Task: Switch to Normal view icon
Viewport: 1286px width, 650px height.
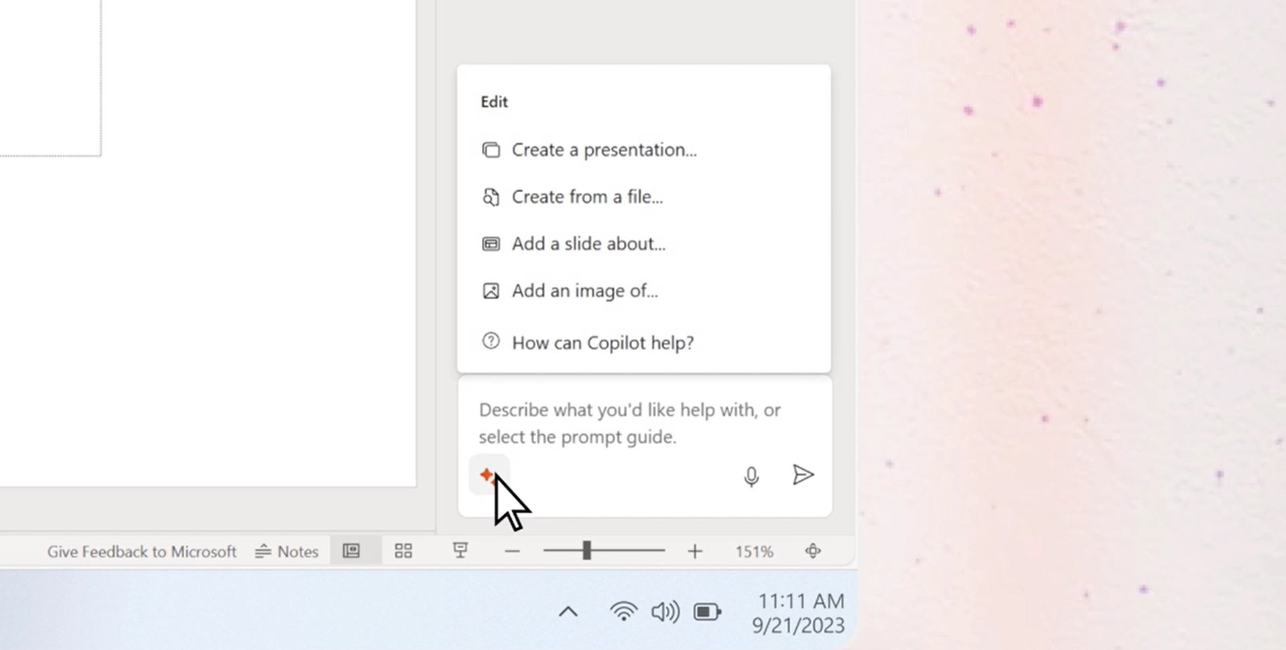Action: click(x=352, y=551)
